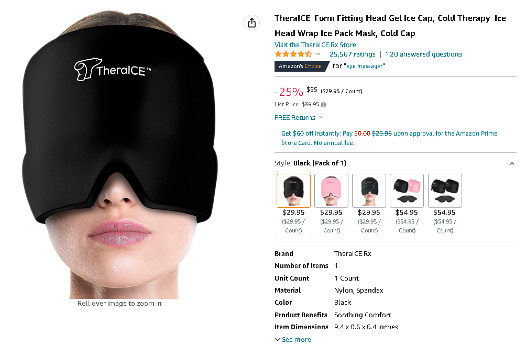Click the list price info icon
Screen dimensions: 526x346
click(323, 105)
